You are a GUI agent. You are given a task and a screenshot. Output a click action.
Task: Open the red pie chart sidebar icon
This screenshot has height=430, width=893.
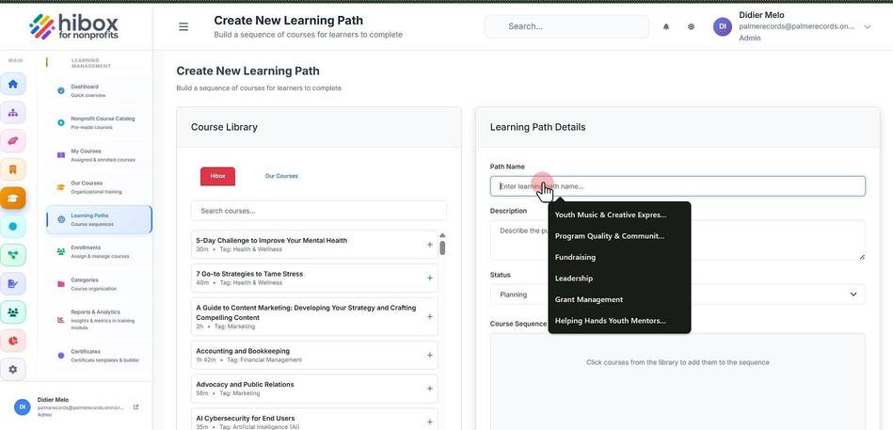13,341
